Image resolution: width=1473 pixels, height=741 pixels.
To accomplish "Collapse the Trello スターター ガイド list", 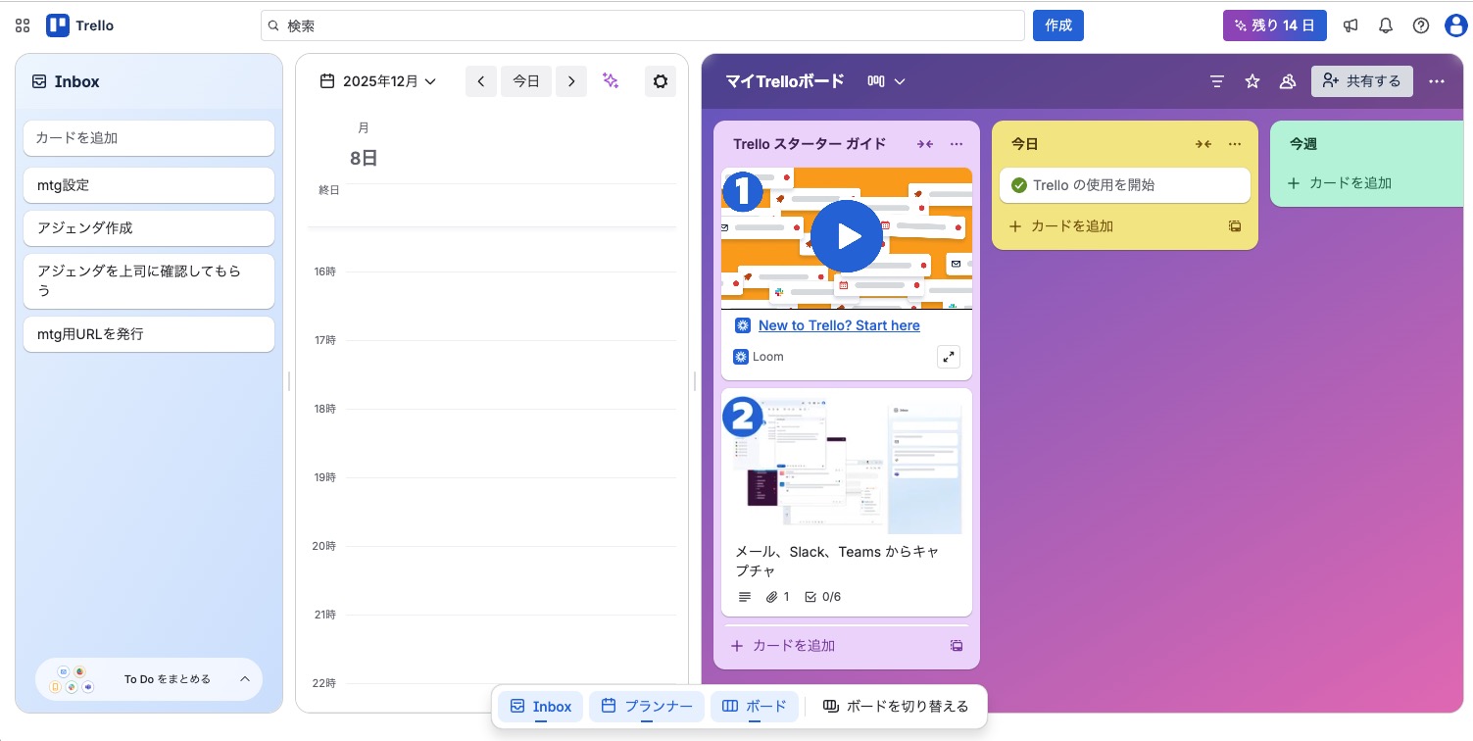I will [x=925, y=144].
